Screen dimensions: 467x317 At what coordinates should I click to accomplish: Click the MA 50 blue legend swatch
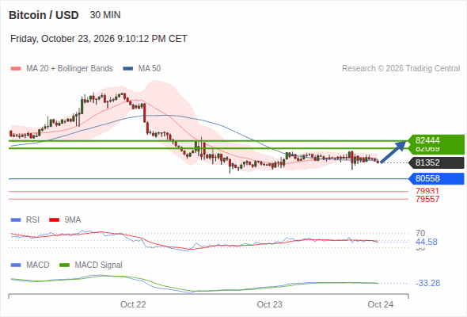128,69
